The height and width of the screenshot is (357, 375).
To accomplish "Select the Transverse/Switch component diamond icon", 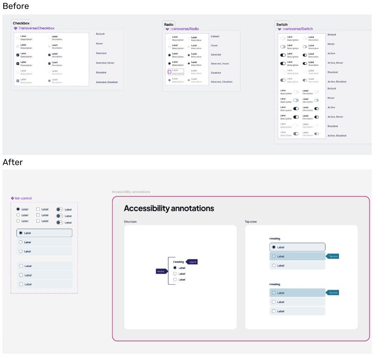I will click(279, 29).
